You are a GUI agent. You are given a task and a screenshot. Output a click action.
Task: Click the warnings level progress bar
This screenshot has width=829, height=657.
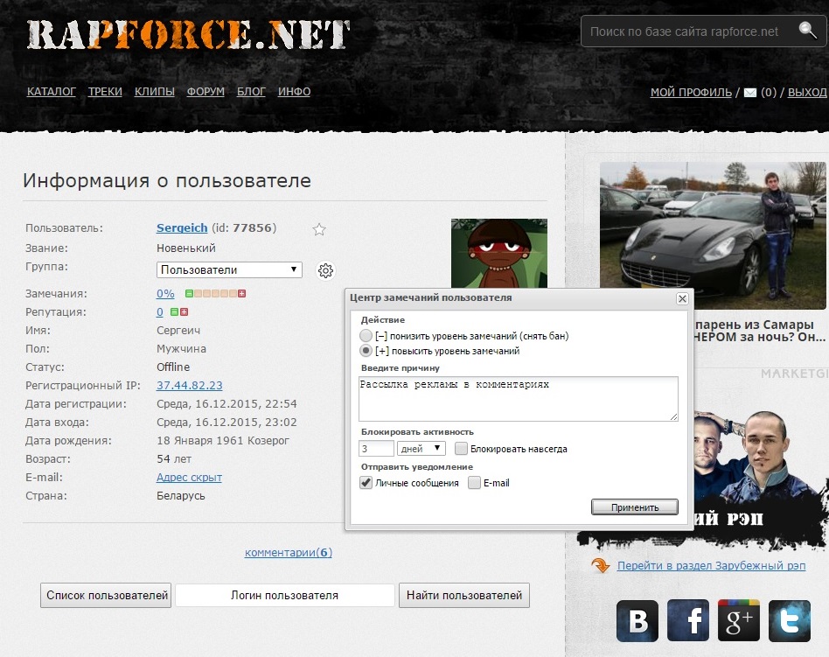[215, 294]
